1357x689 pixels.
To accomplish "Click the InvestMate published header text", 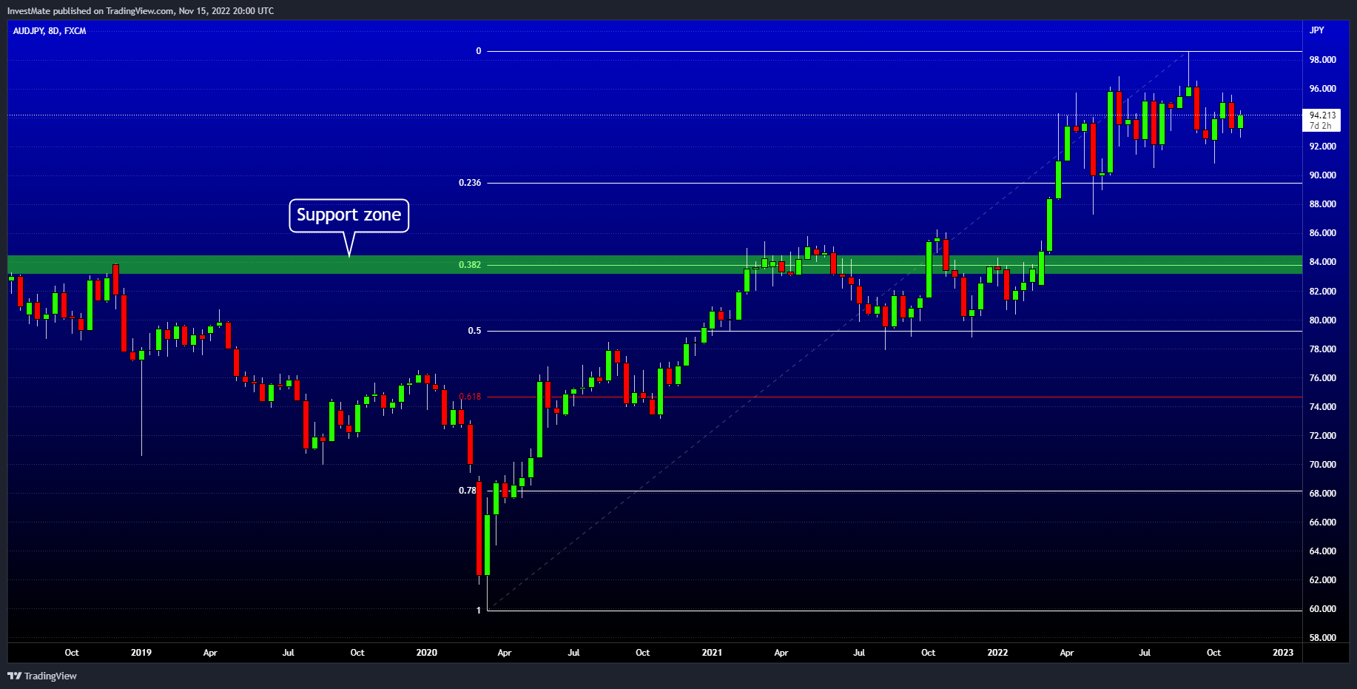I will click(x=141, y=11).
